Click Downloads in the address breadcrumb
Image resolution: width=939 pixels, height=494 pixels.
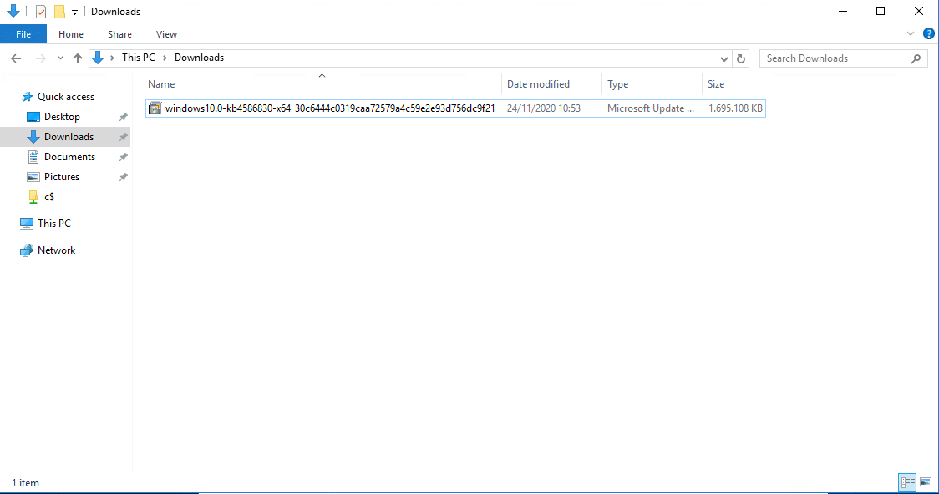199,58
